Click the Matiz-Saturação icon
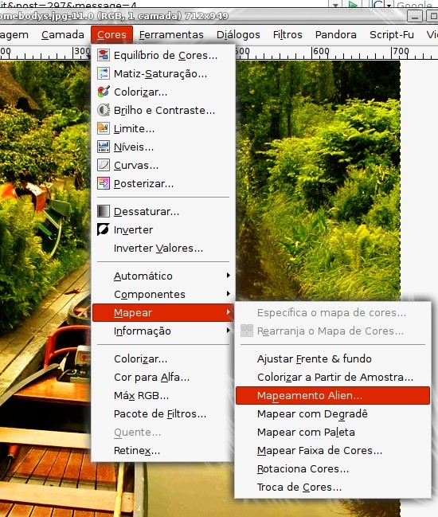This screenshot has width=438, height=517. [104, 73]
